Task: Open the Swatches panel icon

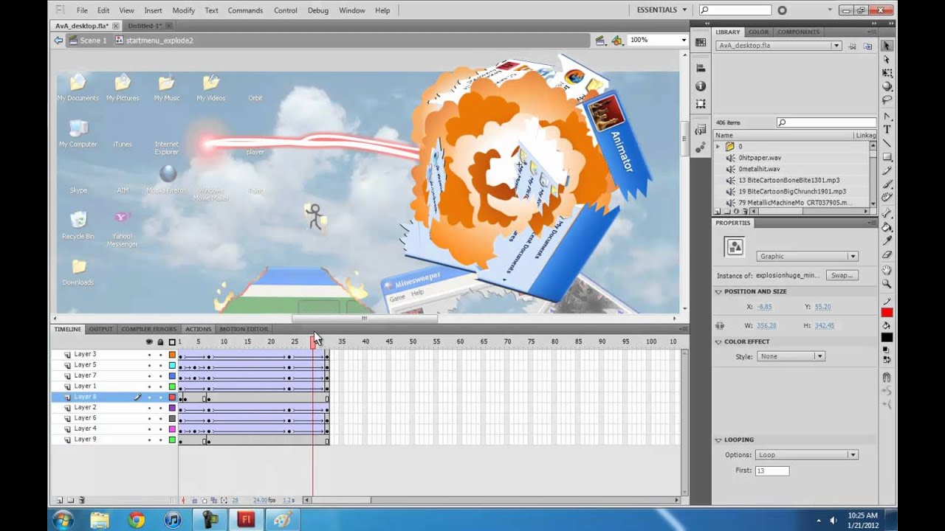Action: click(701, 43)
